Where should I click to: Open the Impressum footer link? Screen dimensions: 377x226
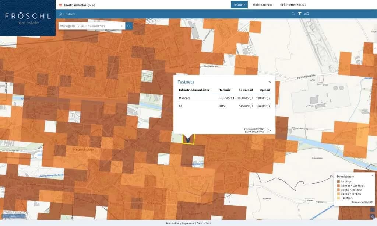pos(188,223)
